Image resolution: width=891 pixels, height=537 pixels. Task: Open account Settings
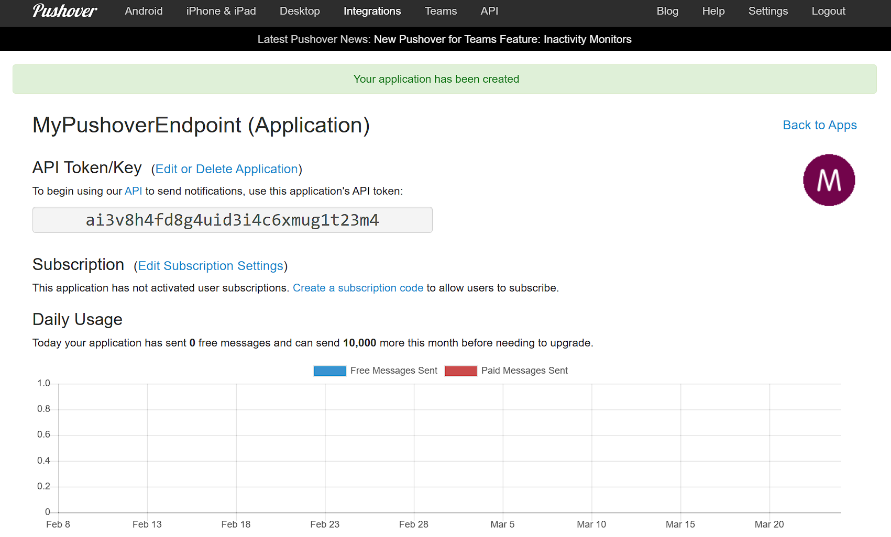point(768,11)
